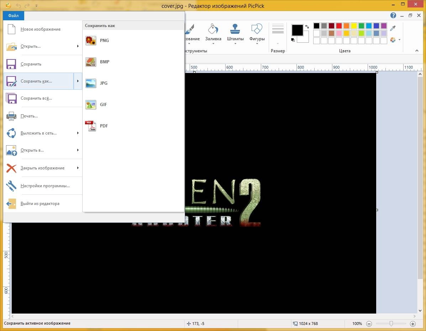Pick the eyedropper color picker tool
Screen dimensions: 426x331
tap(393, 28)
